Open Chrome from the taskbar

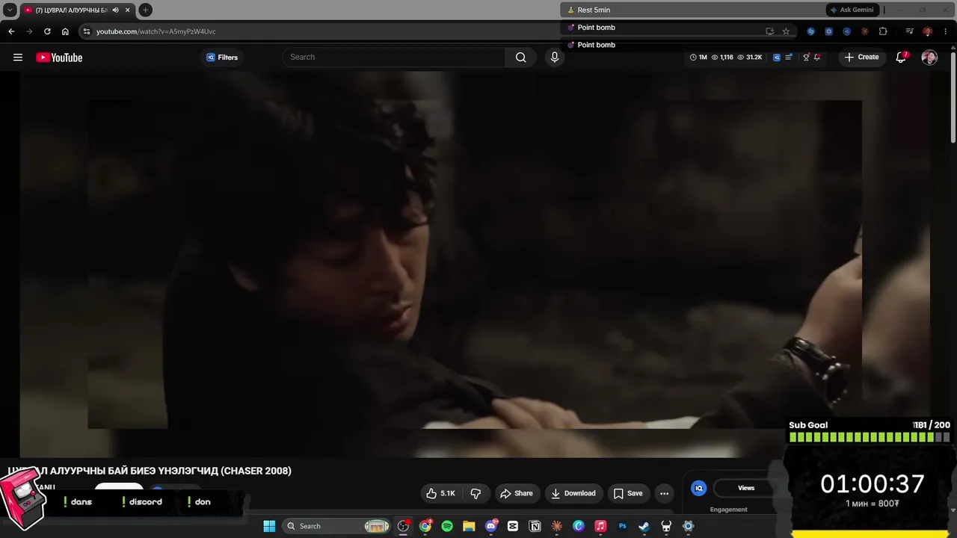click(x=425, y=526)
